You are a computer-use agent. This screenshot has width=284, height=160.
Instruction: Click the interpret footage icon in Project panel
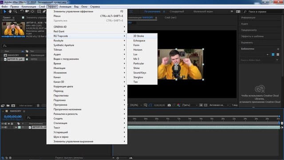(3, 105)
